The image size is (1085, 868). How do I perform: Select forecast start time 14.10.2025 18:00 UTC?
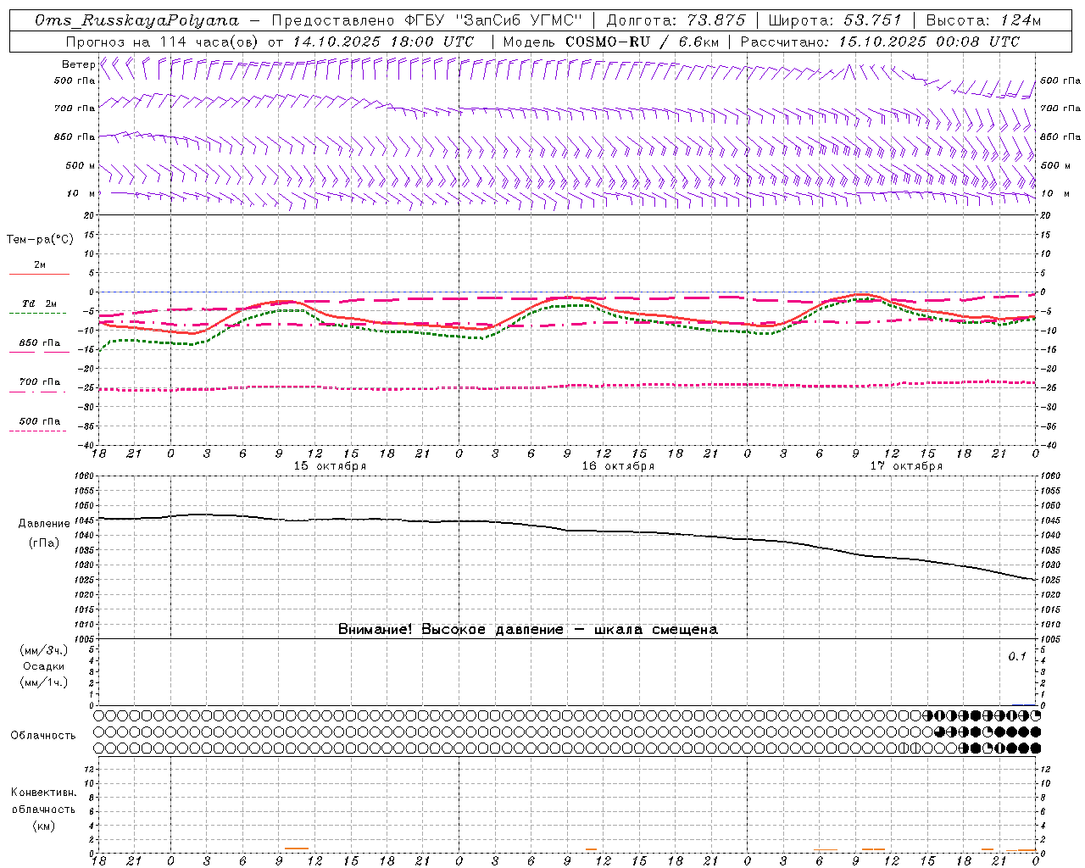point(384,42)
